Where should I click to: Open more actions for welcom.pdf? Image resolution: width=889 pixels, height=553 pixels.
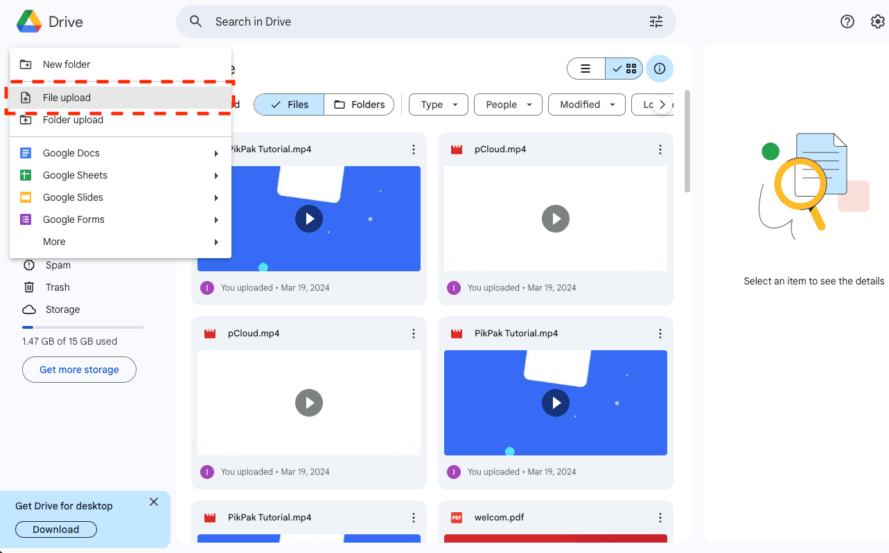(x=660, y=518)
